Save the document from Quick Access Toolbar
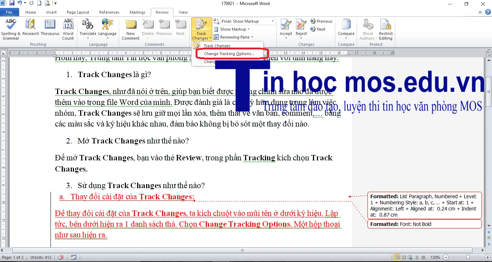Screen dimensions: 492x262 pyautogui.click(x=12, y=3)
